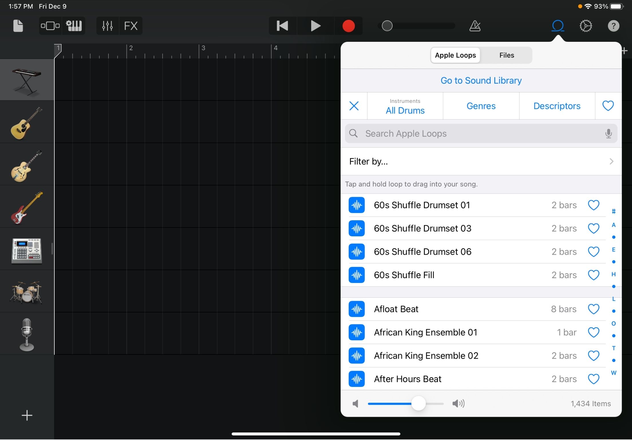Open the Help menu
Screen dimensions: 632x440
[613, 25]
